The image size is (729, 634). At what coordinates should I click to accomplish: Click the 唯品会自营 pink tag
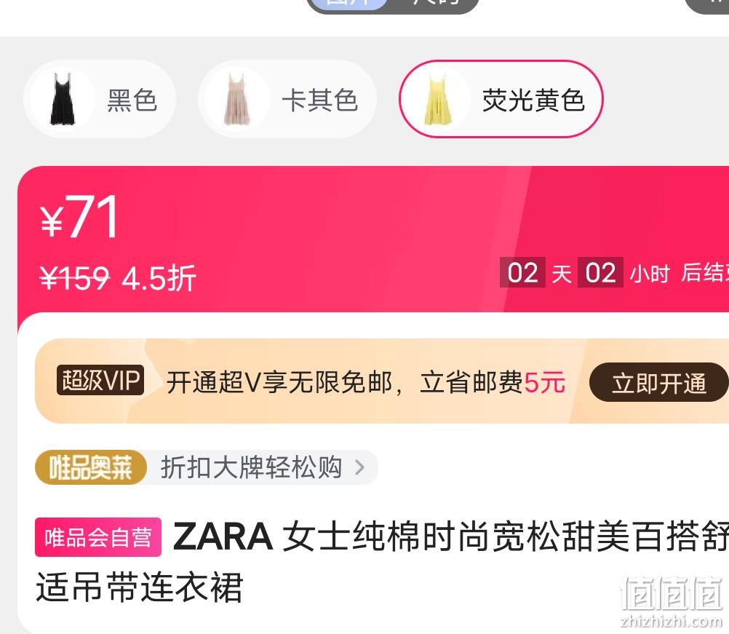coord(98,536)
